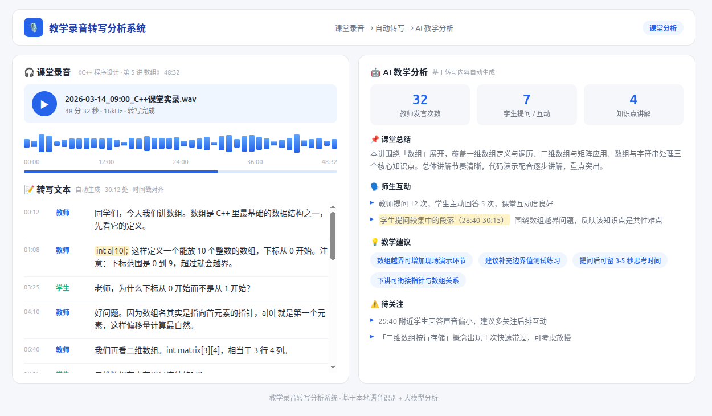Click the audio playback progress bar
The width and height of the screenshot is (712, 416).
point(181,171)
